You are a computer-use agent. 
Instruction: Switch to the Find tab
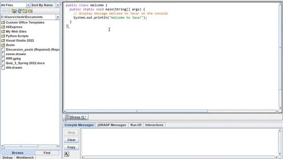point(47,153)
